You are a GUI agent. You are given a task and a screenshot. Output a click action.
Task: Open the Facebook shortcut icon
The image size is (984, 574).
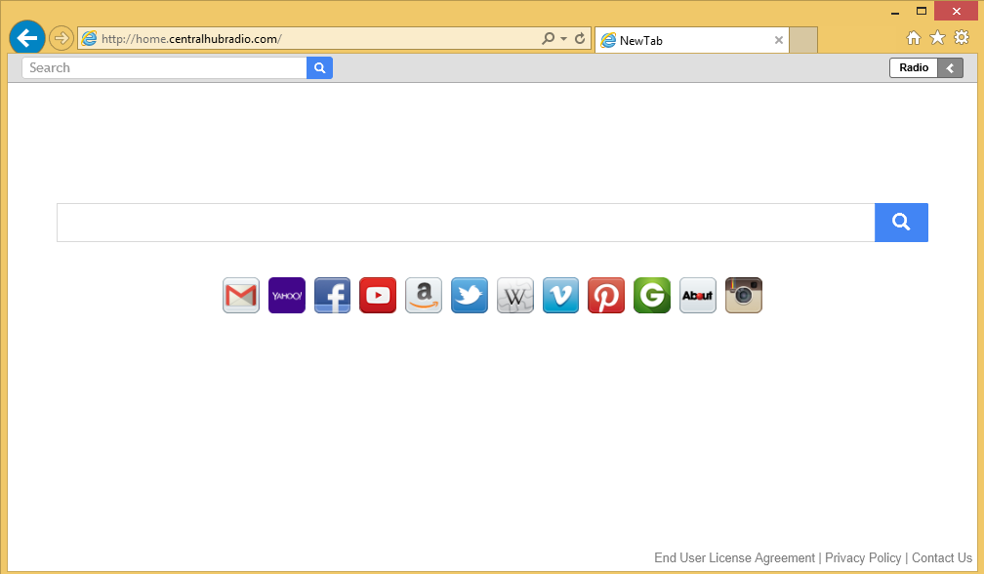332,296
